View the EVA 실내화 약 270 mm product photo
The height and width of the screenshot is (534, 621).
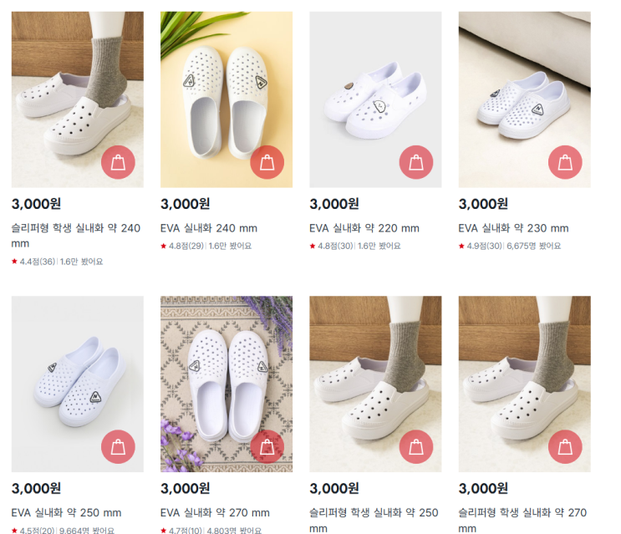click(x=227, y=384)
